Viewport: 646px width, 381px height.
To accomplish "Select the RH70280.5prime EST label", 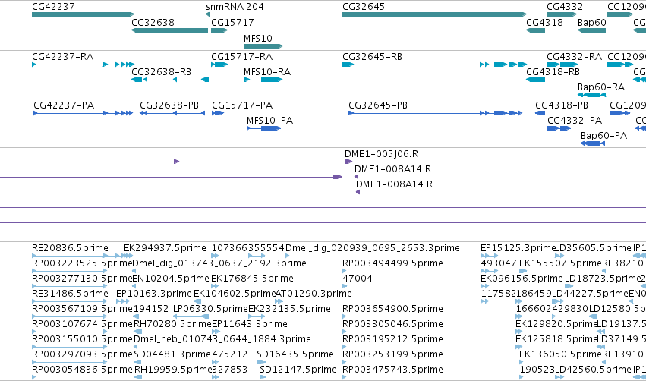I will pyautogui.click(x=172, y=324).
